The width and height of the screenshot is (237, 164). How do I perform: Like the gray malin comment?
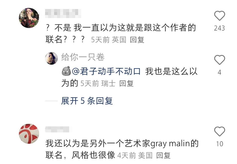219,131
